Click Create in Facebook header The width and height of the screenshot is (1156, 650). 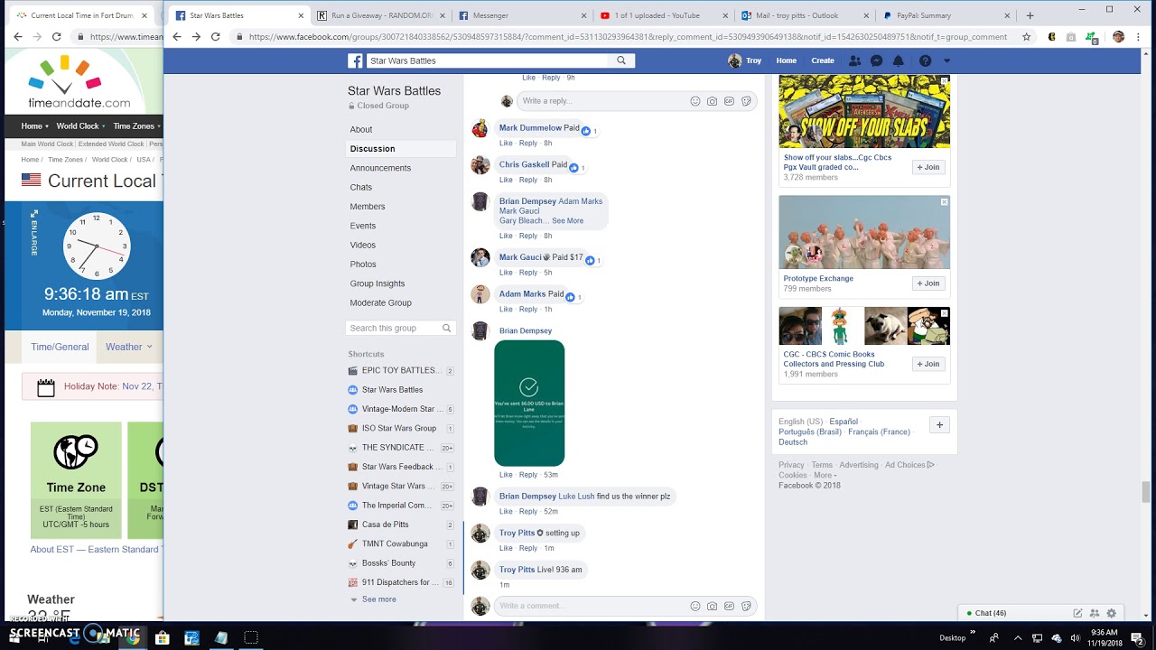[823, 60]
